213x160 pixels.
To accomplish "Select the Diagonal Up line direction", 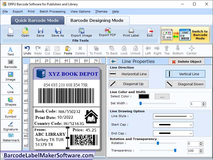I will pyautogui.click(x=129, y=84).
